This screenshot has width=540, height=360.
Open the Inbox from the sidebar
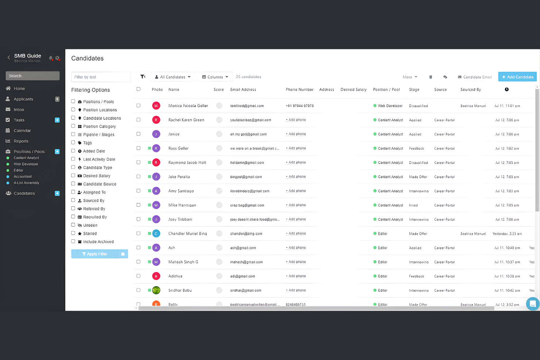[19, 109]
